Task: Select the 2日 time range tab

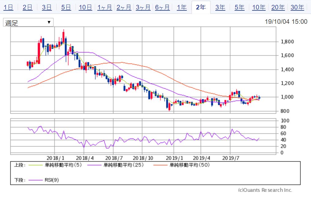Action: 28,7
